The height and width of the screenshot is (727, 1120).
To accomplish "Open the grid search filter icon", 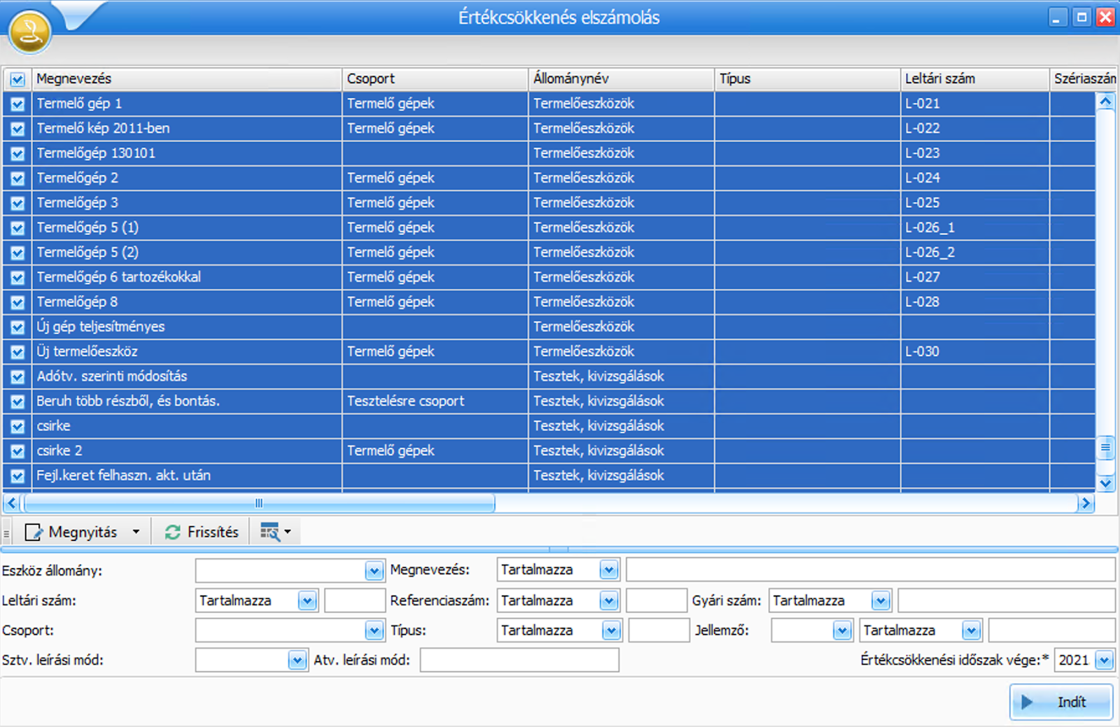I will [x=269, y=532].
